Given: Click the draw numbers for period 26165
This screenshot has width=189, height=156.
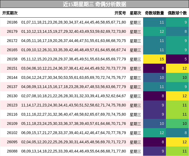Looking at the screenshot, I should tap(74, 50).
